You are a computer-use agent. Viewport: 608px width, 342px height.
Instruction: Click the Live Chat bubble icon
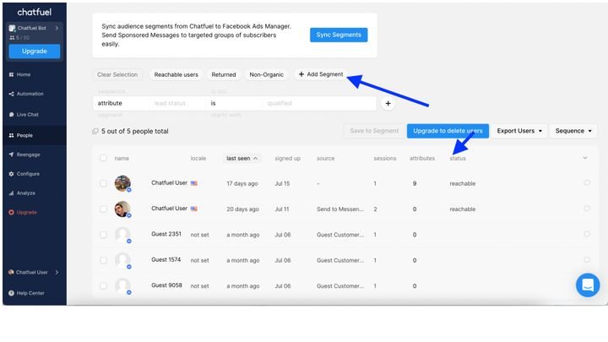[x=11, y=114]
